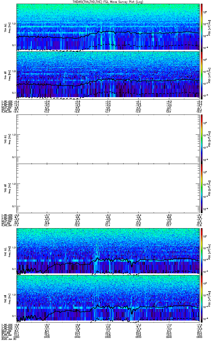Click the PSD color bar beside THD B∥
The image size is (213, 341).
click(202, 188)
